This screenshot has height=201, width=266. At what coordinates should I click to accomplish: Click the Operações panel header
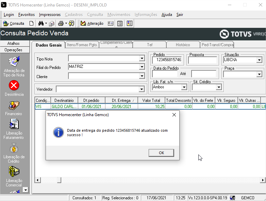pos(15,50)
